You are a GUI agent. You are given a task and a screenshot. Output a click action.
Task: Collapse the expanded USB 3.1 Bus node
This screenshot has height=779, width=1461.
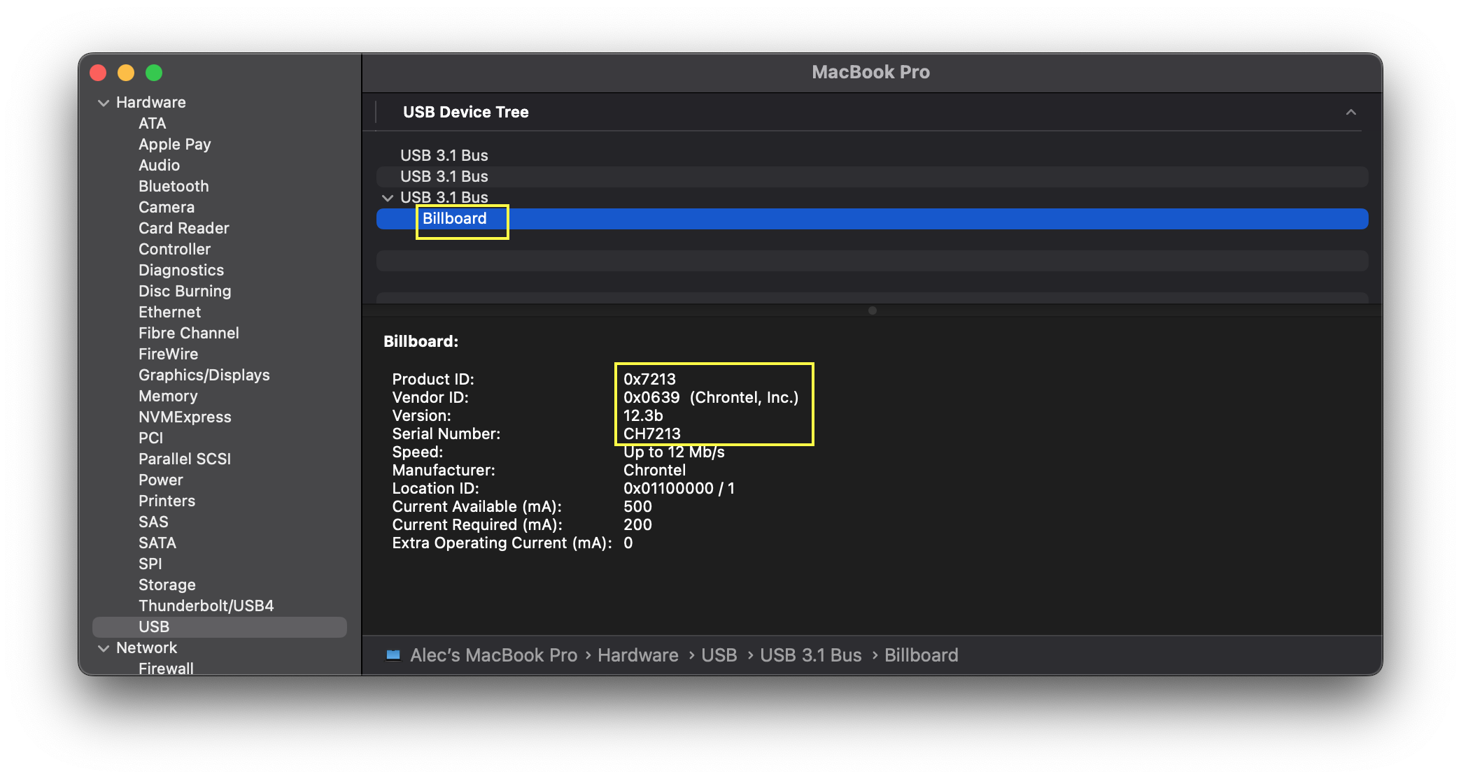[x=388, y=198]
